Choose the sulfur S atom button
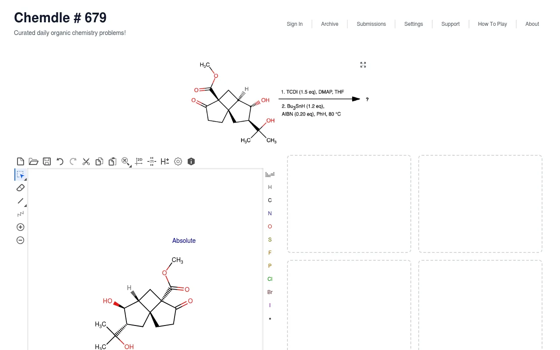This screenshot has height=350, width=560. pyautogui.click(x=270, y=240)
